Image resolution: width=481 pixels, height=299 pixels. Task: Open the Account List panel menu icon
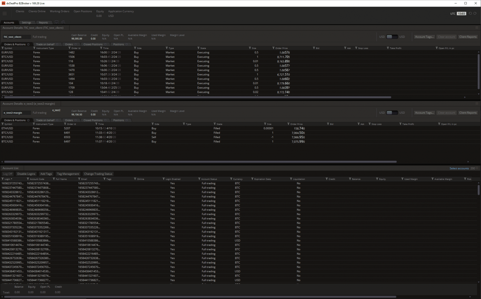coord(477,168)
